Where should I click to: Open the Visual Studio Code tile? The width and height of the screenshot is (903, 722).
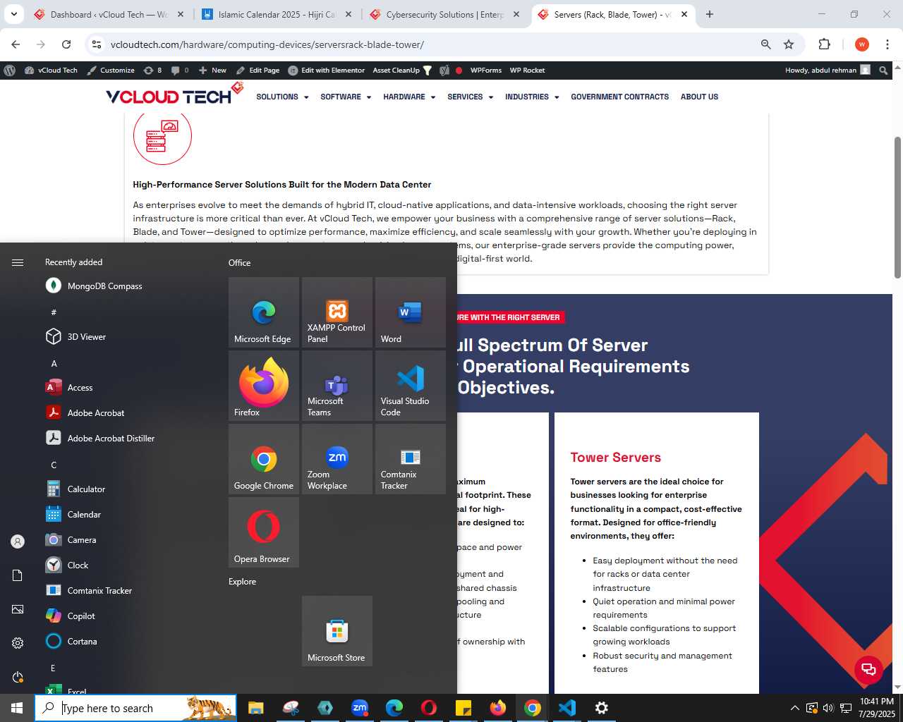[411, 386]
